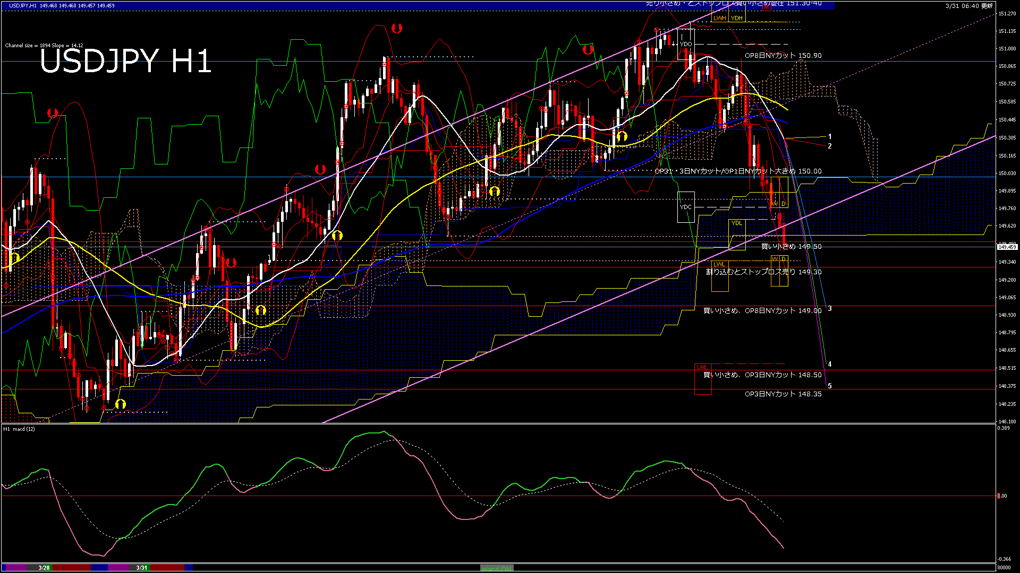This screenshot has width=1020, height=573.
Task: Select annotation OP3日NYカット 148.35
Action: click(783, 394)
